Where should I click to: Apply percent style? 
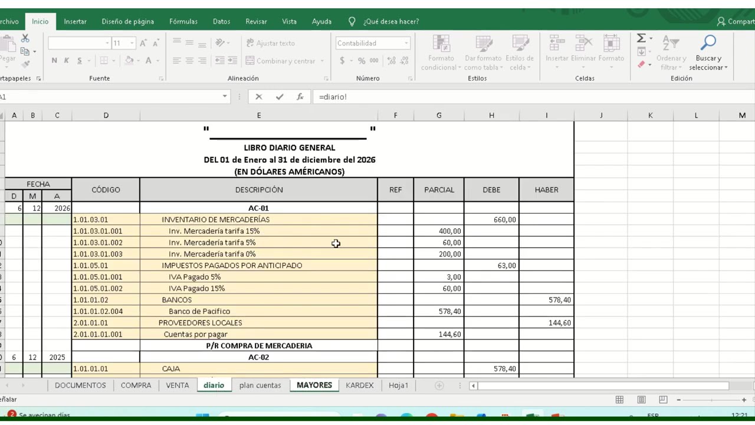(362, 61)
